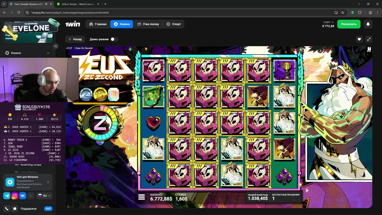Add game to favorites with heart icon
This screenshot has width=382, height=215.
[x=359, y=39]
